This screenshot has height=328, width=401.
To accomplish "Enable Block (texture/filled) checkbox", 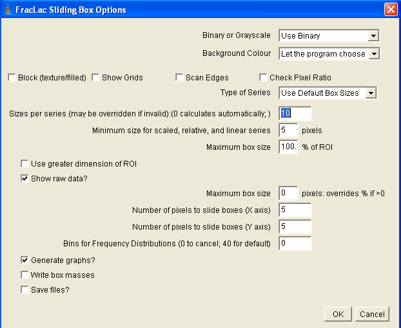I will [12, 77].
